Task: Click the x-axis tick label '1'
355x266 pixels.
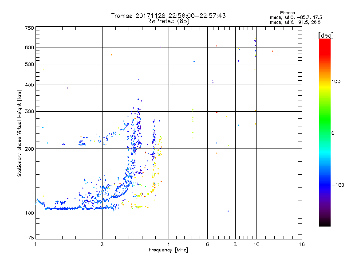Action: (x=35, y=244)
